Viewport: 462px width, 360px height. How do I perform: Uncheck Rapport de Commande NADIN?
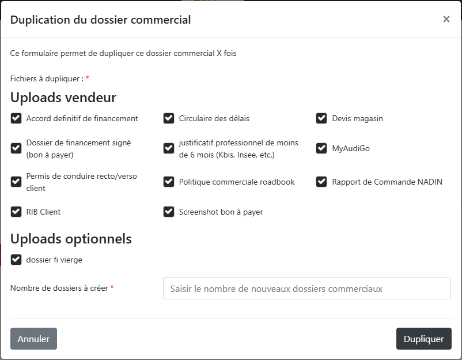321,182
